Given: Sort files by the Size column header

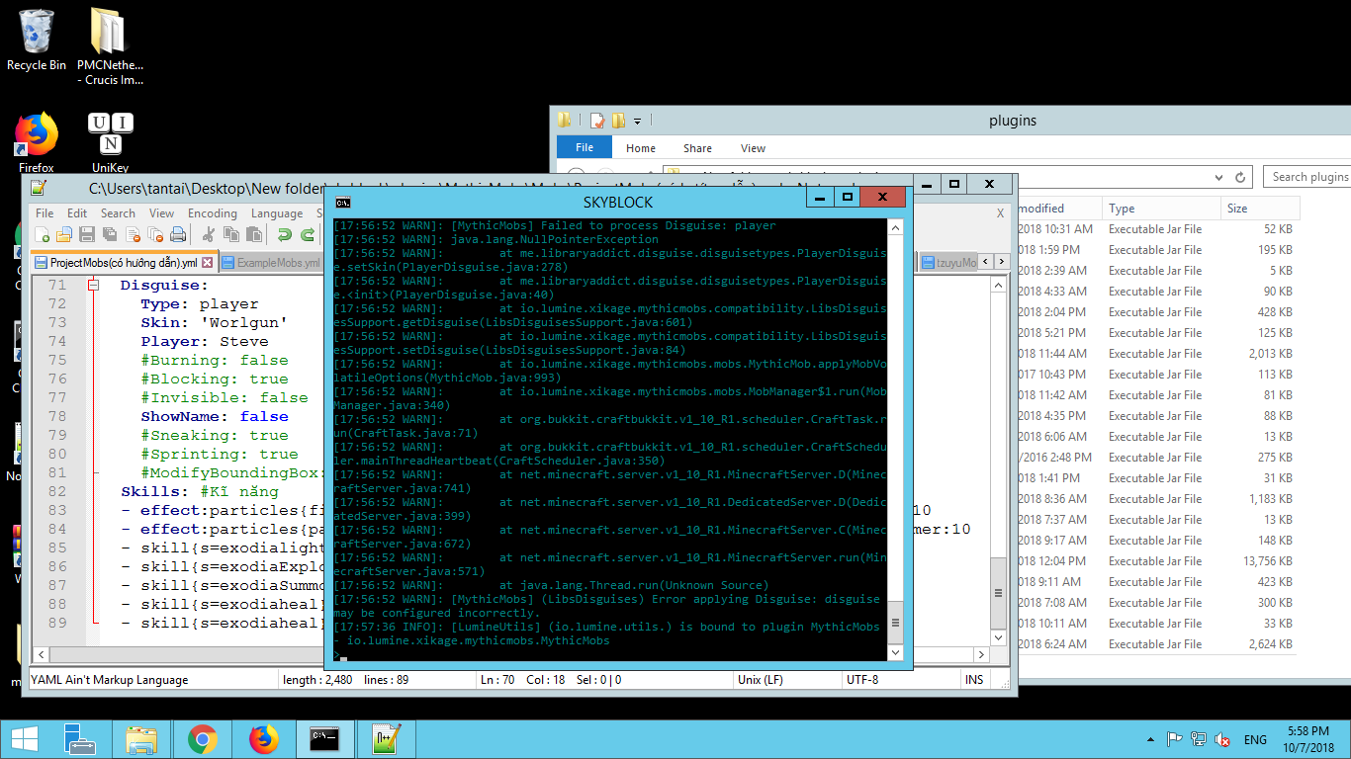Looking at the screenshot, I should point(1237,209).
